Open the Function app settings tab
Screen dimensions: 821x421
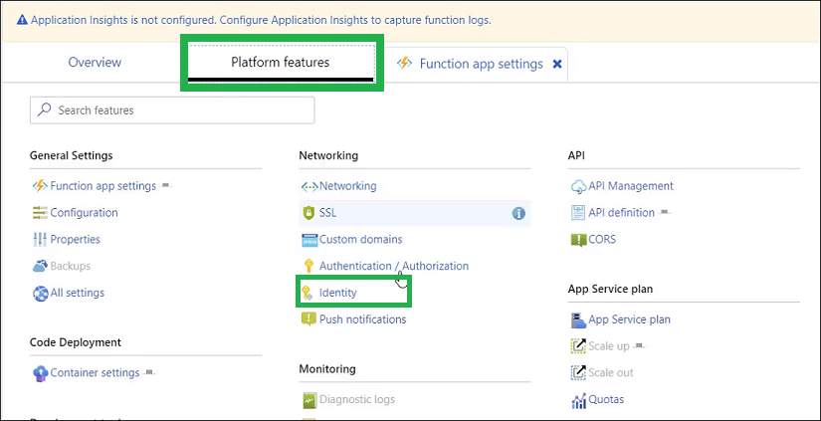482,64
